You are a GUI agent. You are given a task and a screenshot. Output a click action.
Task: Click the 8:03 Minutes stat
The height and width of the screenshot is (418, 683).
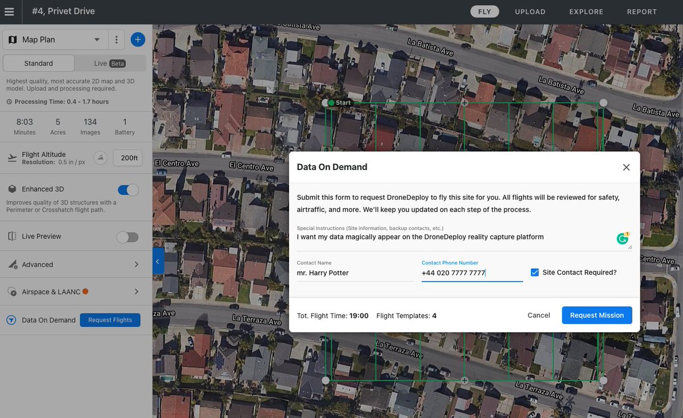click(24, 127)
